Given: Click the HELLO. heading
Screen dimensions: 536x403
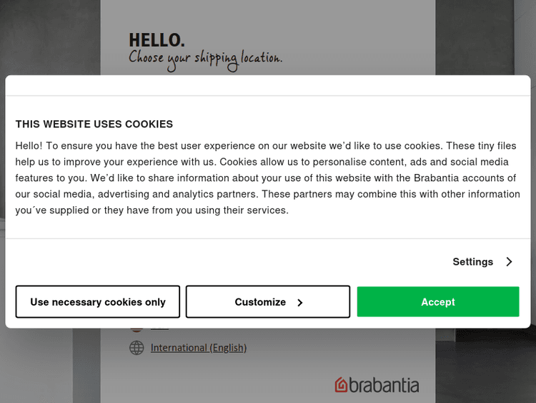Looking at the screenshot, I should click(157, 40).
